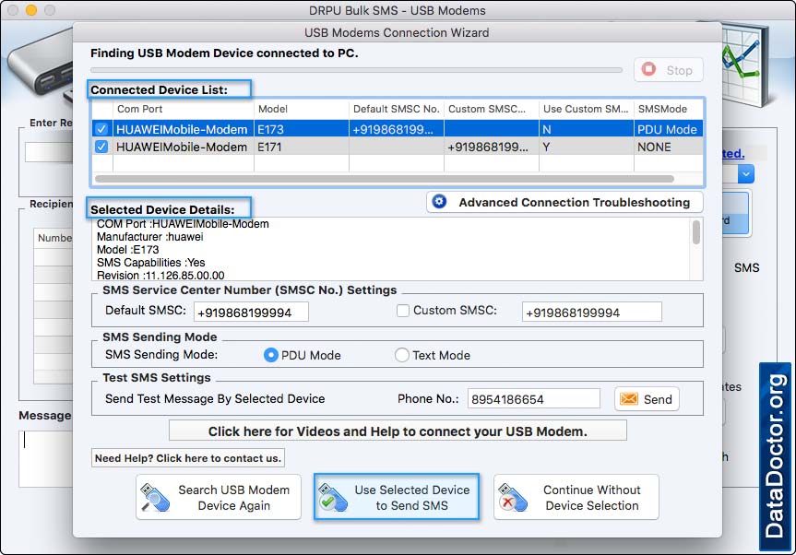The width and height of the screenshot is (796, 555).
Task: Click Manufacturer :huawei detail line
Action: click(149, 237)
